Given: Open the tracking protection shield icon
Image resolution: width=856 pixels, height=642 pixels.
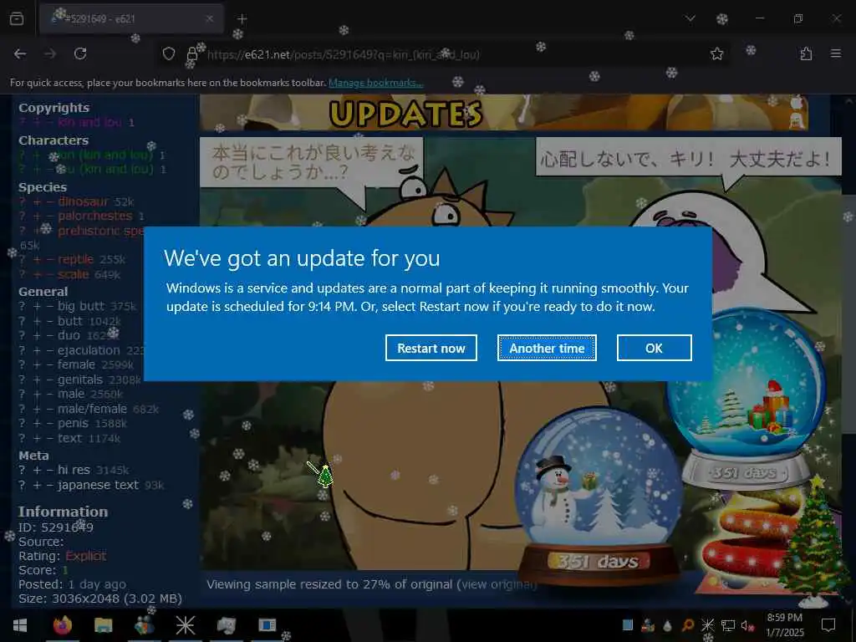Looking at the screenshot, I should click(x=169, y=53).
